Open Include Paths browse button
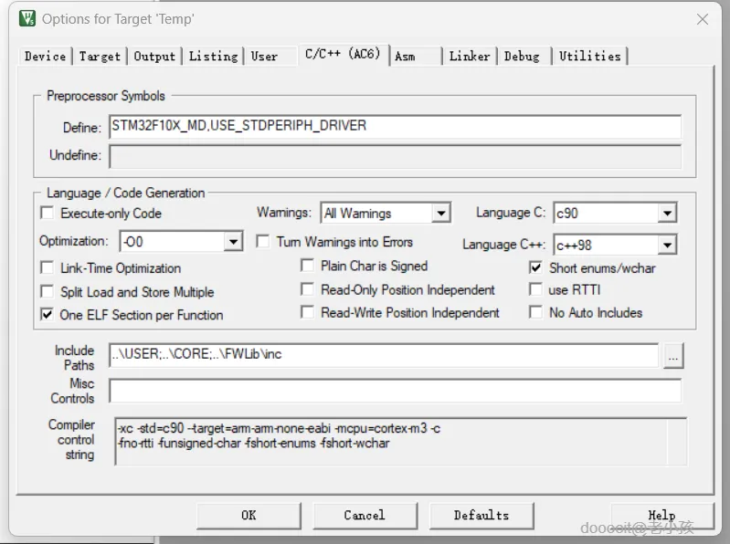 coord(673,356)
